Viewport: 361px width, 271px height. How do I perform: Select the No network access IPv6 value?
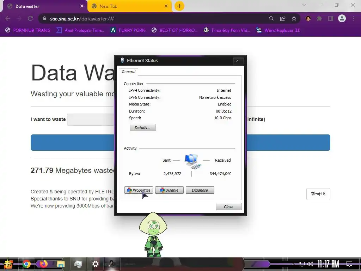(215, 97)
